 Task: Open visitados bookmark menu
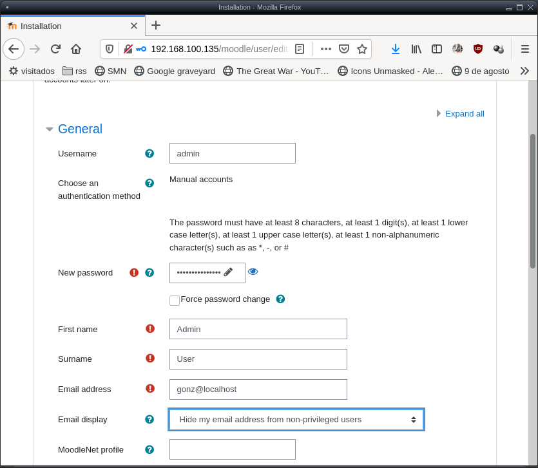click(x=32, y=71)
